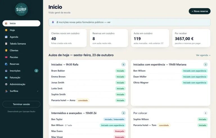Select student Lotte Smit
The width and height of the screenshot is (216, 138).
pyautogui.click(x=57, y=88)
